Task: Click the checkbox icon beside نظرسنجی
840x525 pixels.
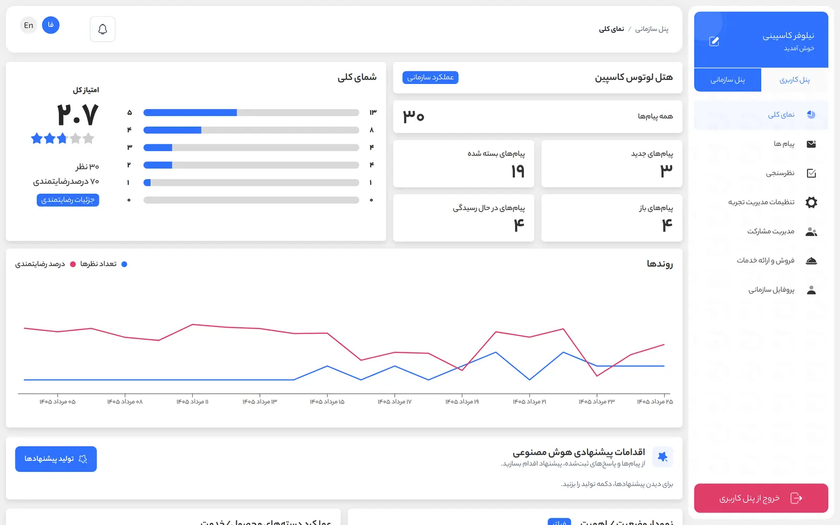Action: coord(811,173)
